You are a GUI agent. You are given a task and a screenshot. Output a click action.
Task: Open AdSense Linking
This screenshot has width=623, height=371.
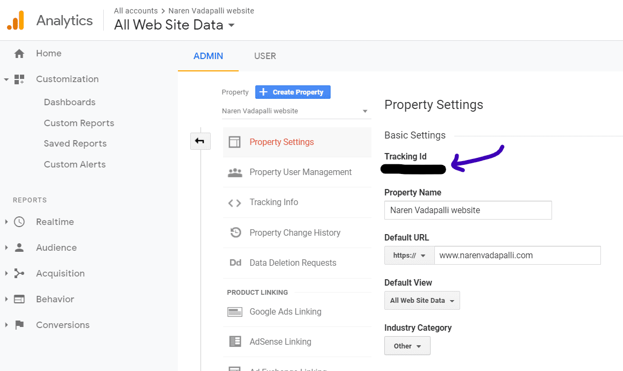point(297,341)
